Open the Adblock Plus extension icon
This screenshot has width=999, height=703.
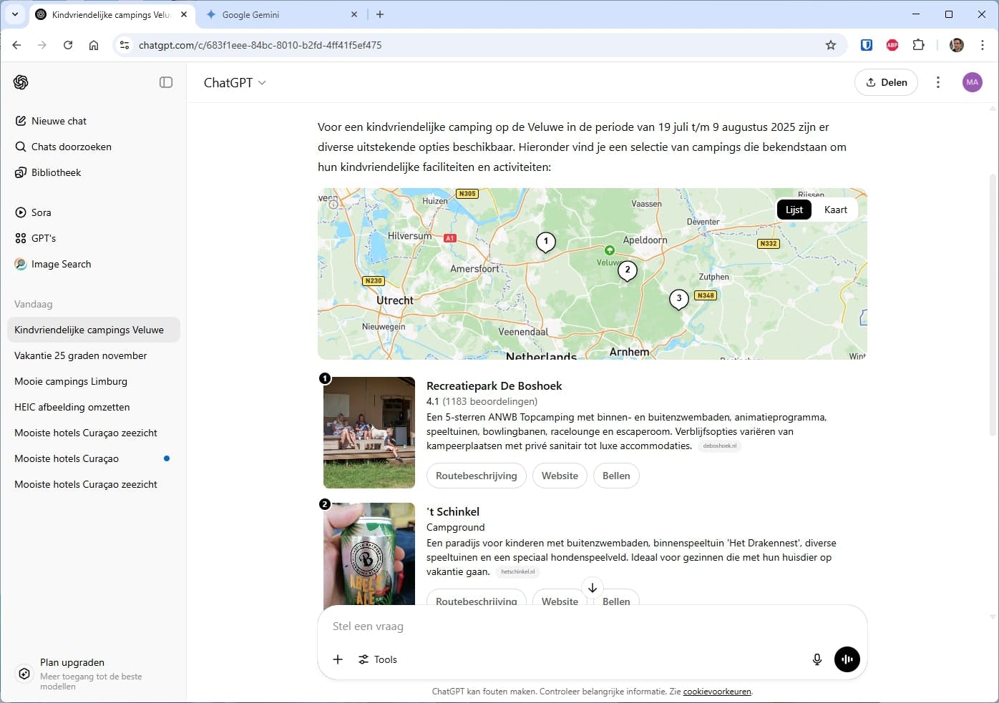coord(892,45)
